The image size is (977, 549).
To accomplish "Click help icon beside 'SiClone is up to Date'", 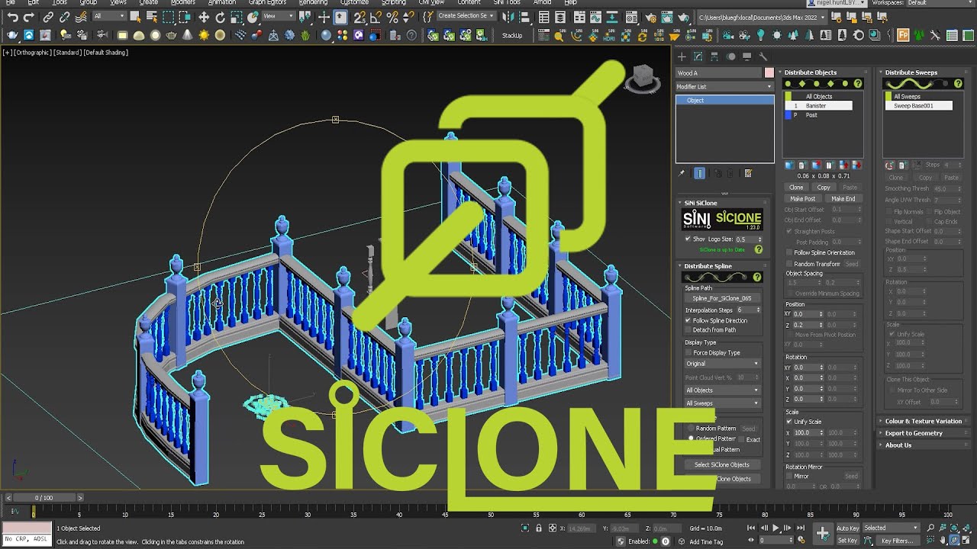I will (x=759, y=249).
